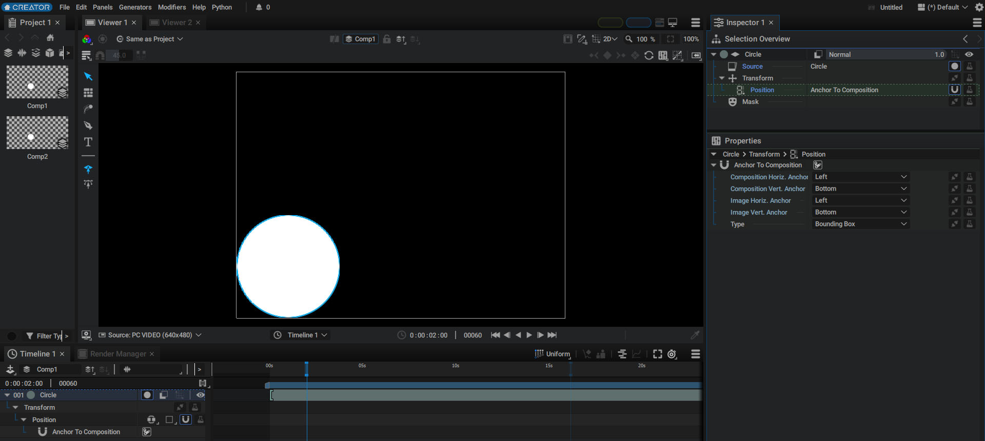Open Inspector panel hamburger menu
985x441 pixels.
click(977, 23)
